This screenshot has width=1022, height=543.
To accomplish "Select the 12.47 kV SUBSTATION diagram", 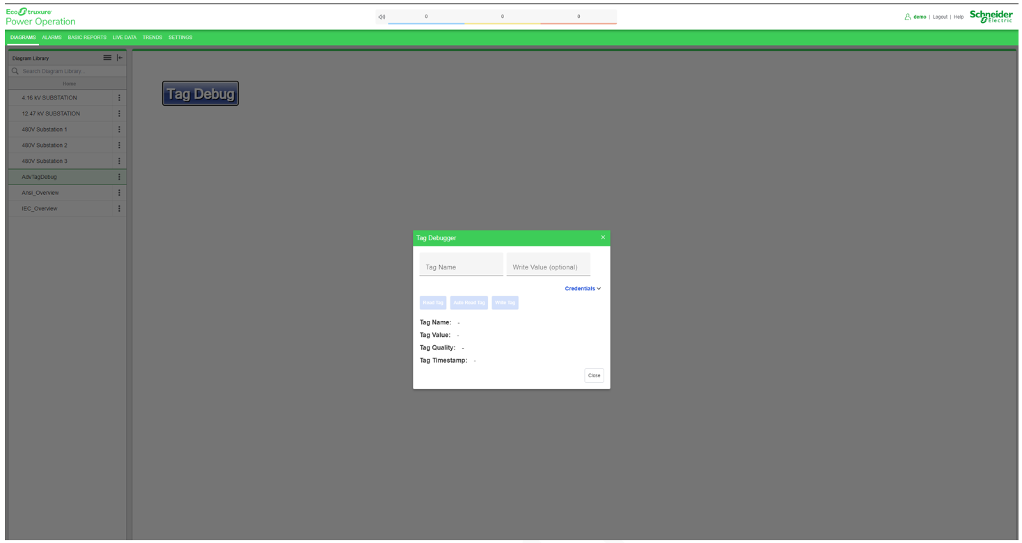I will (51, 113).
